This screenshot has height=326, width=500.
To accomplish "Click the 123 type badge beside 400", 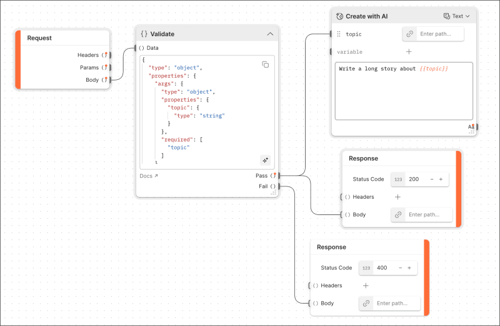I will pos(366,268).
